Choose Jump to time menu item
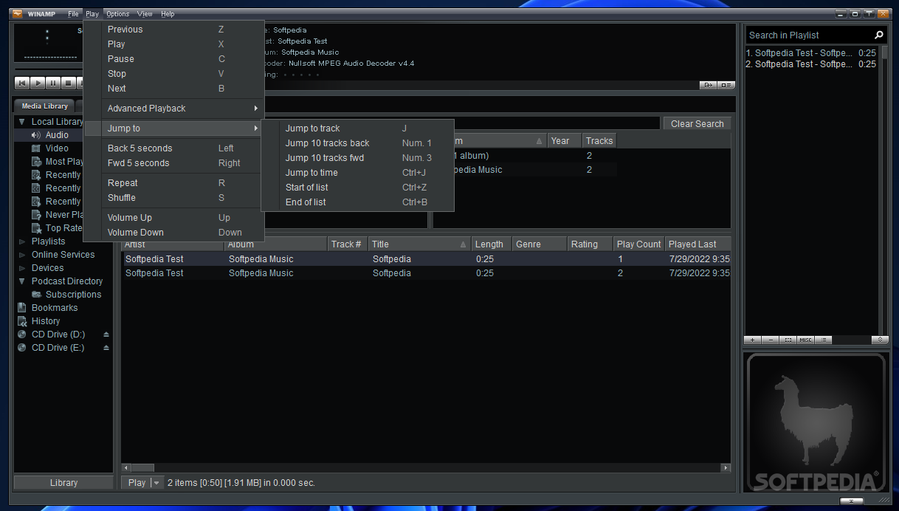Image resolution: width=899 pixels, height=511 pixels. tap(358, 173)
